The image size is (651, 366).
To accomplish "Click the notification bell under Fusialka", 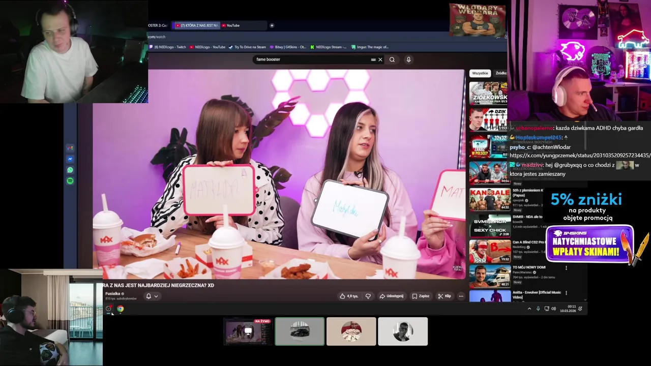I will [149, 296].
